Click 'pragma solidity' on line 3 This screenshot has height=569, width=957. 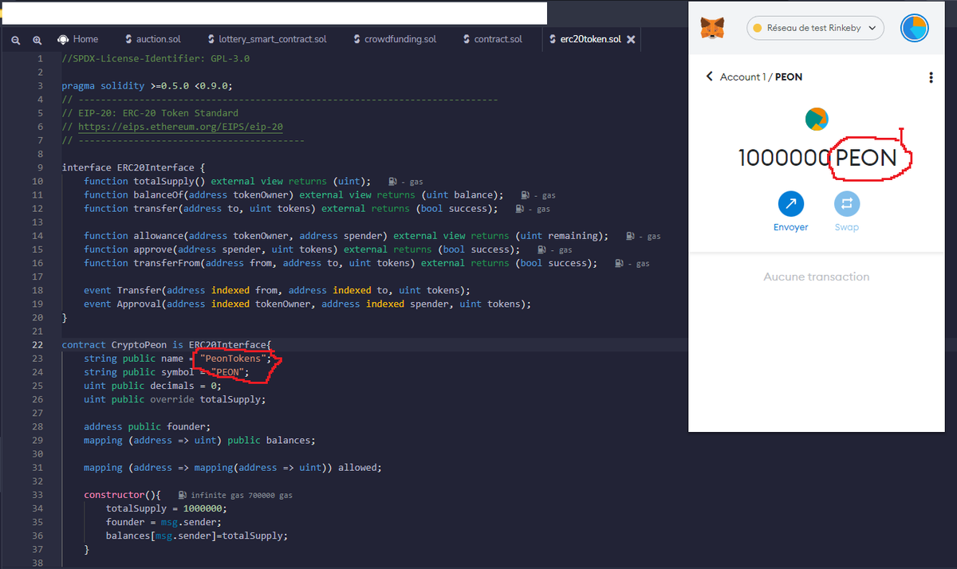104,86
